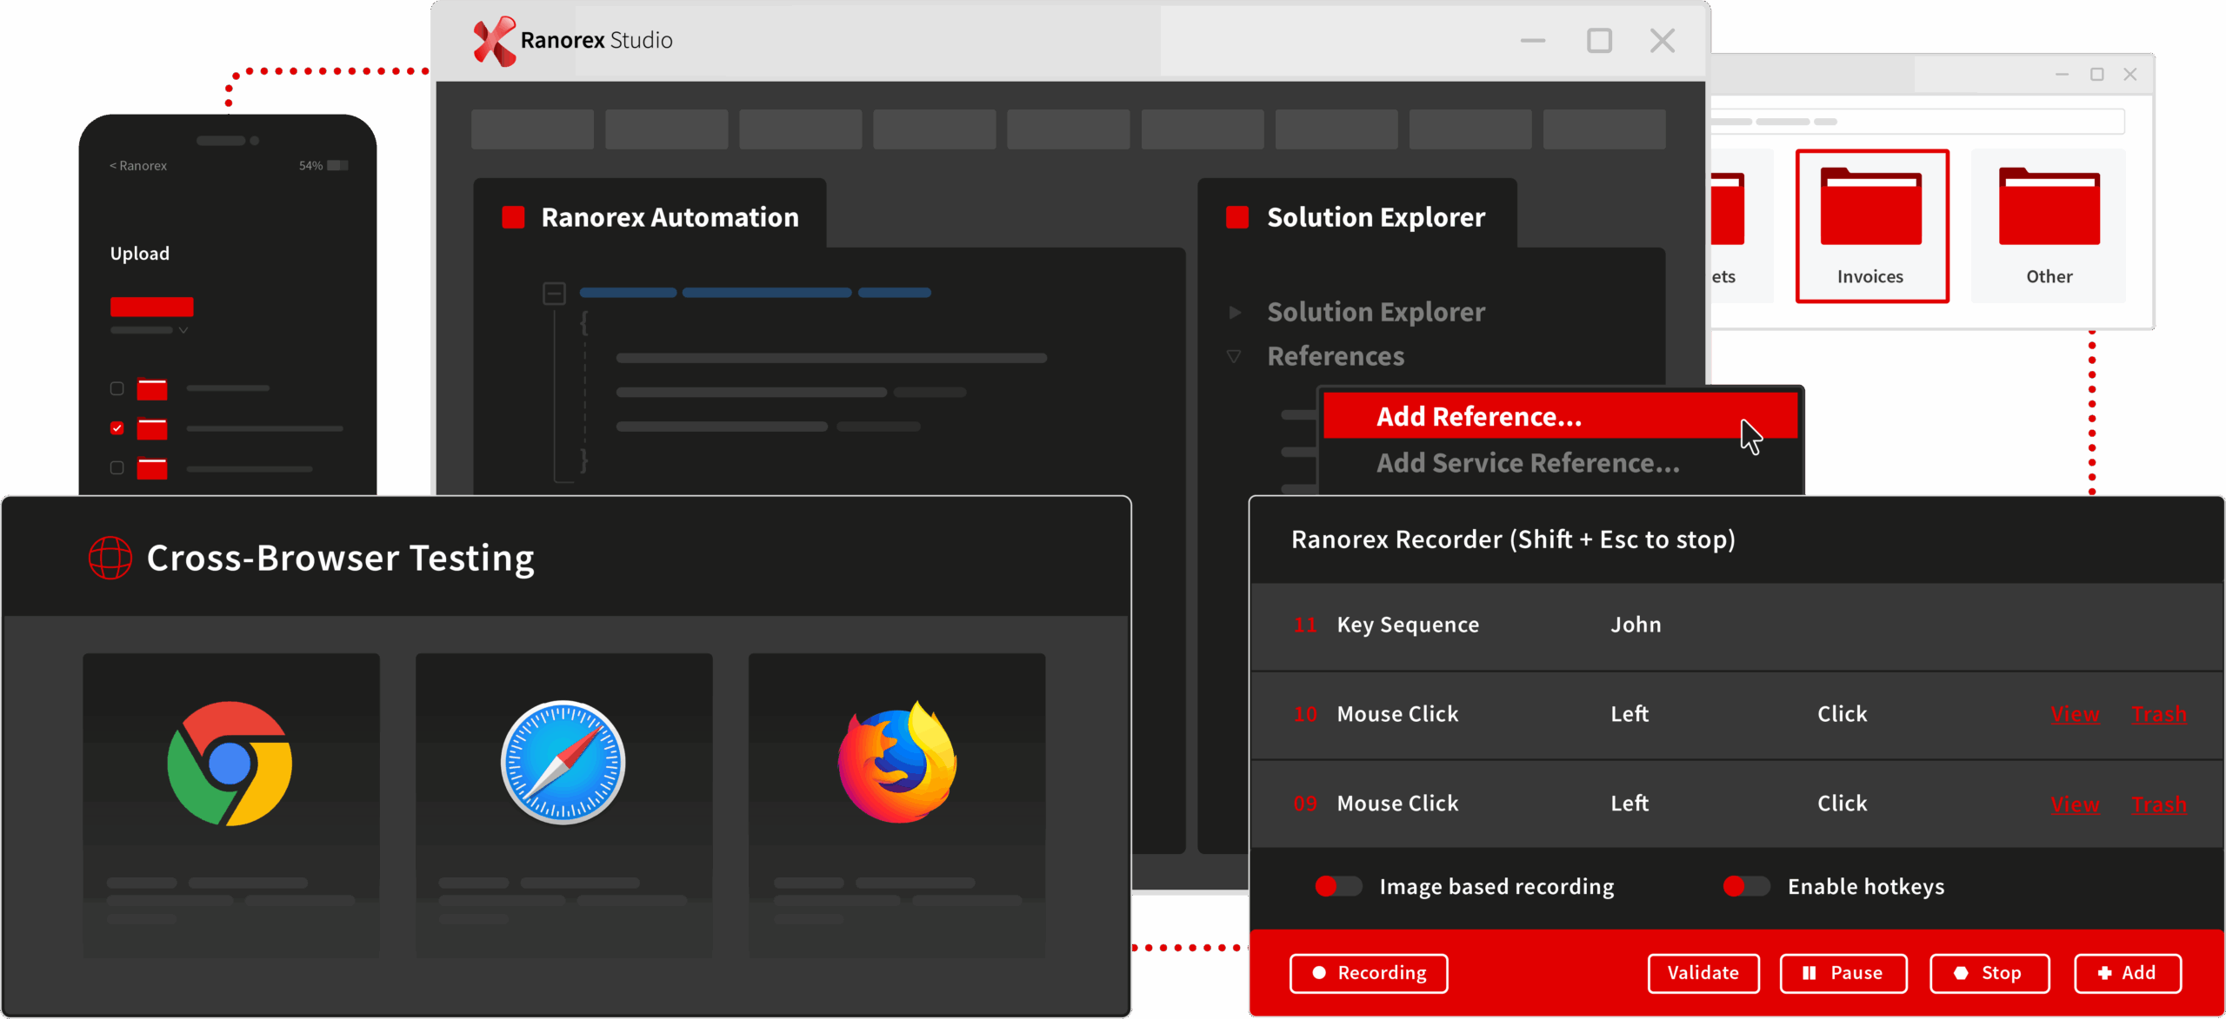
Task: Select the Other folder
Action: (x=2049, y=226)
